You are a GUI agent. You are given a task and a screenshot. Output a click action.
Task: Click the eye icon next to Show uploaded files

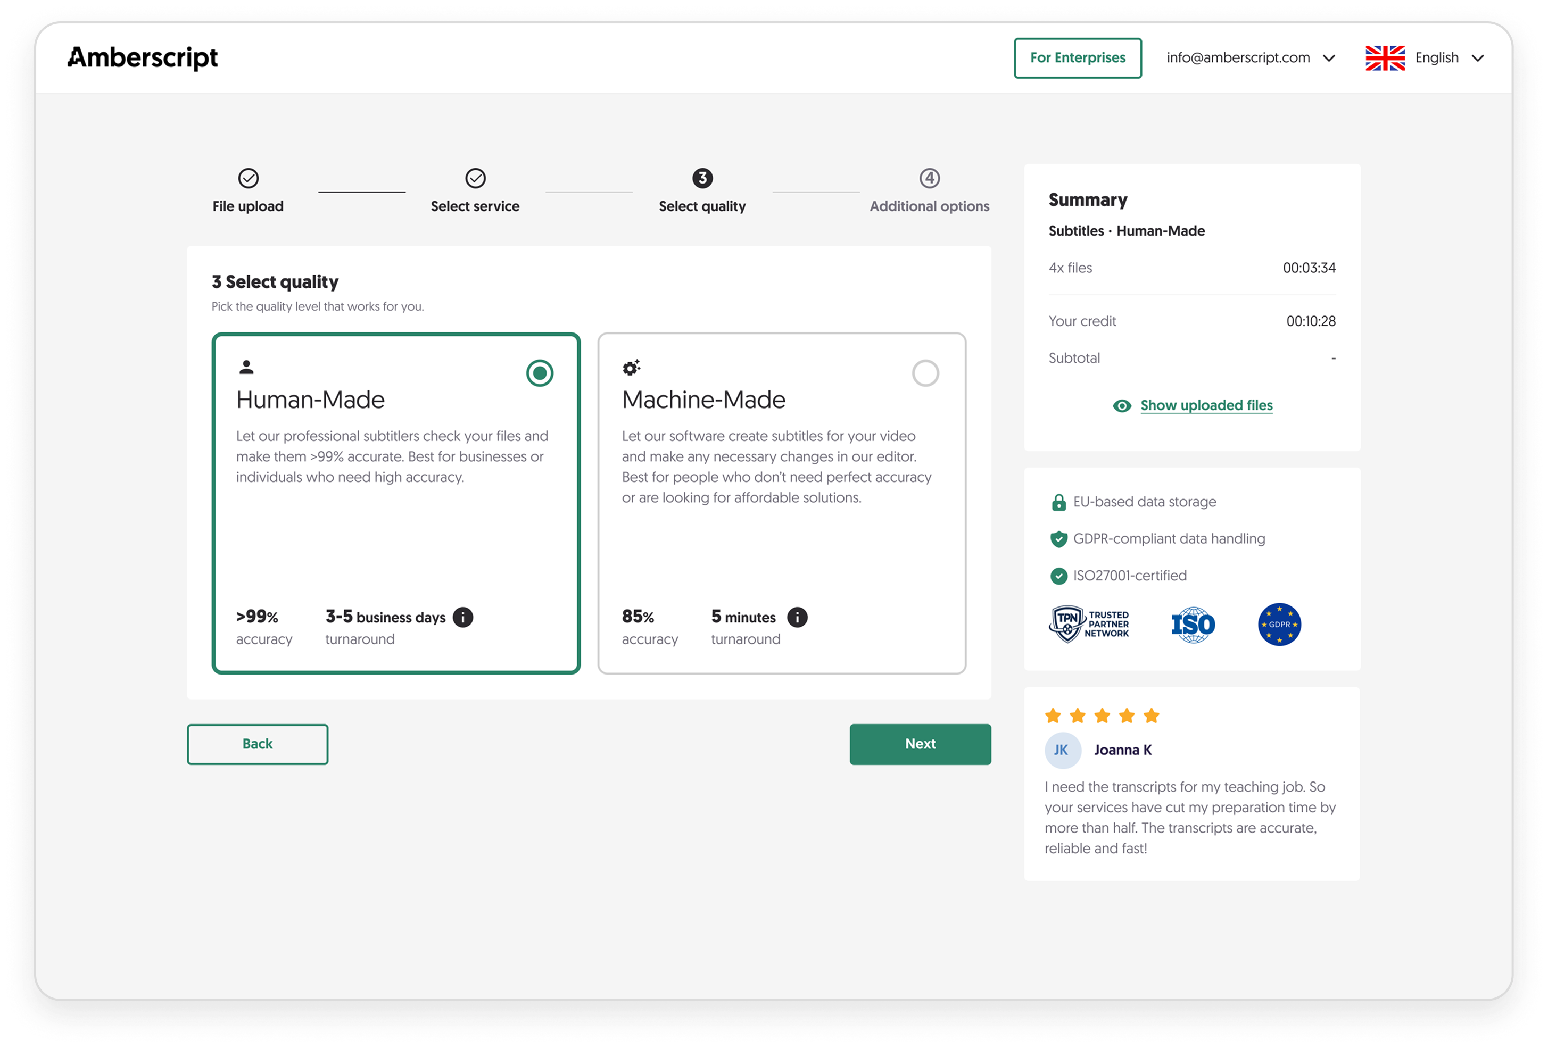coord(1123,405)
